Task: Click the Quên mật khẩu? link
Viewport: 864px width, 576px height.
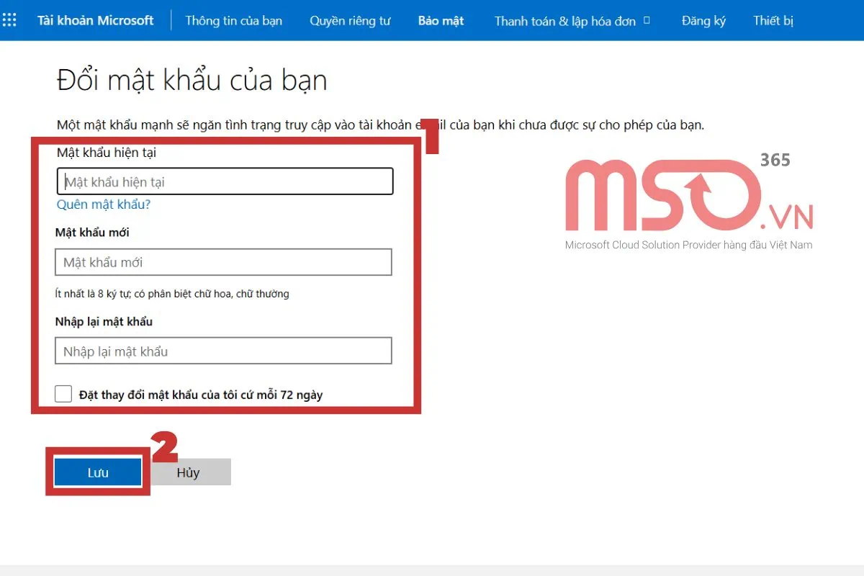Action: point(104,204)
